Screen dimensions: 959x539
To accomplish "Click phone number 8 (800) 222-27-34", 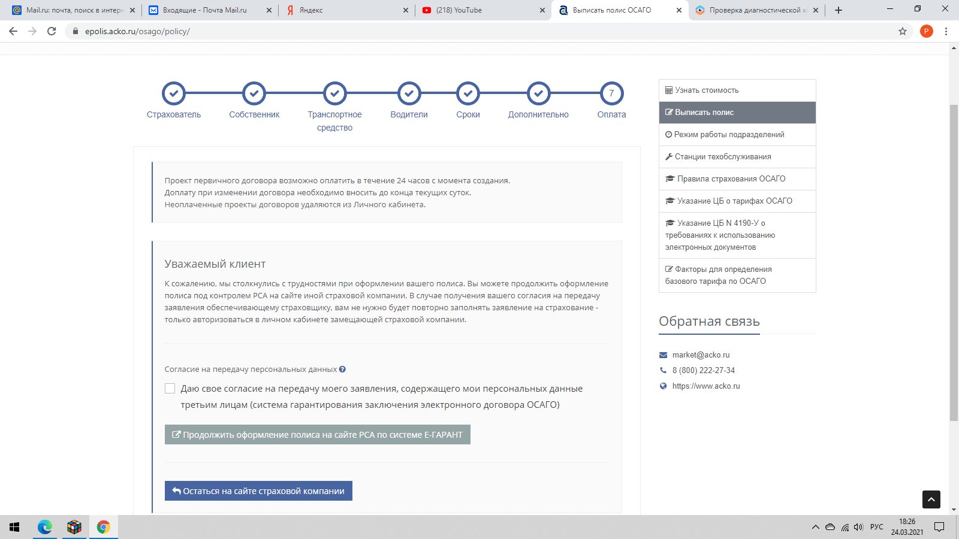I will click(x=703, y=371).
